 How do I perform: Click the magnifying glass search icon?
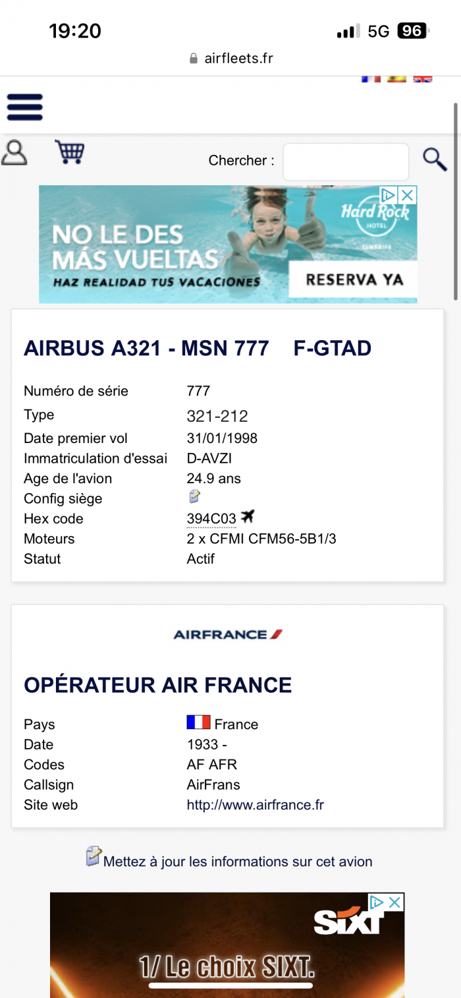click(x=435, y=160)
